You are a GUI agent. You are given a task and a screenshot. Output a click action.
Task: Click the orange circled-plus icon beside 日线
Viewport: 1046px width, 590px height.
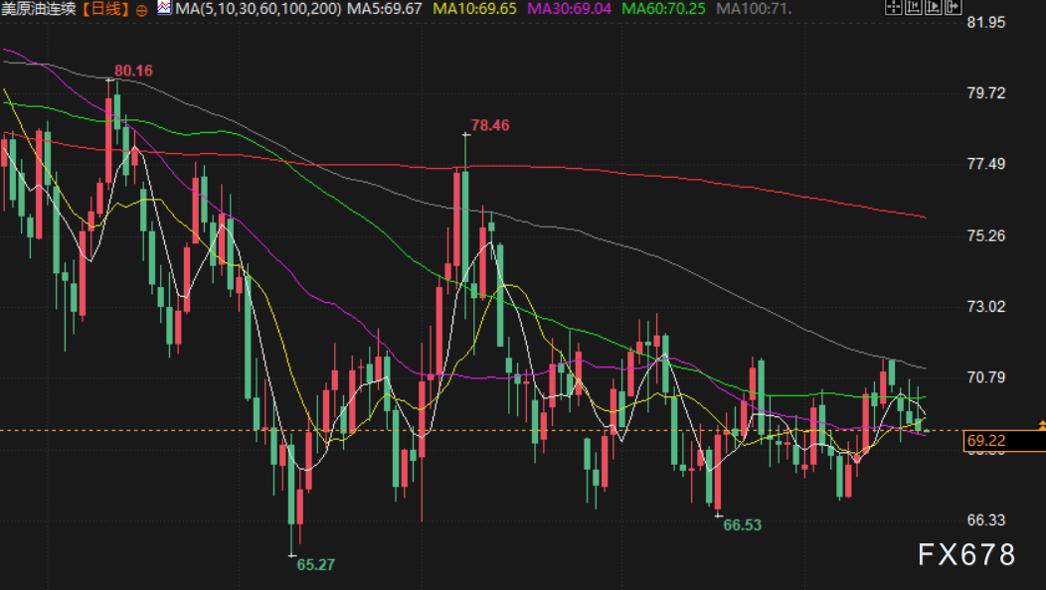click(141, 10)
